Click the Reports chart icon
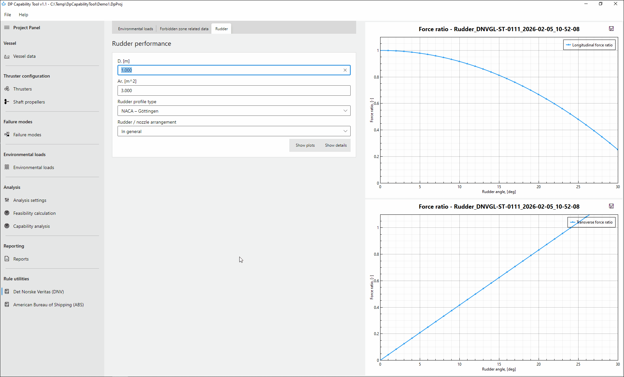624x377 pixels. click(7, 259)
